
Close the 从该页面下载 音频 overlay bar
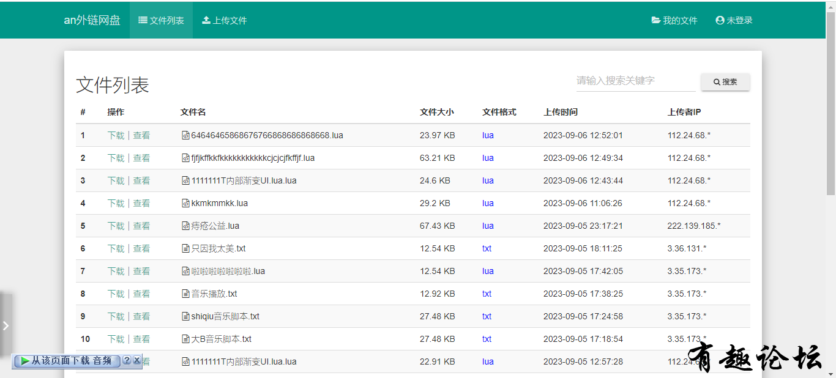(136, 360)
